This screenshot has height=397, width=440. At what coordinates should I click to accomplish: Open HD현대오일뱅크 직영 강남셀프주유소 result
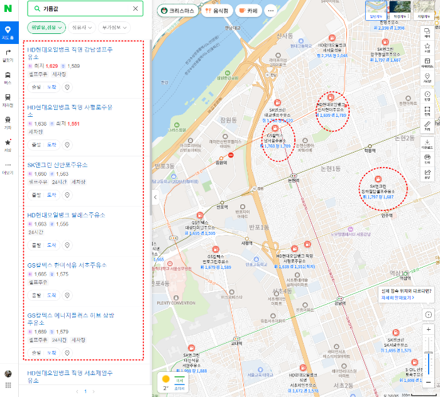(70, 53)
